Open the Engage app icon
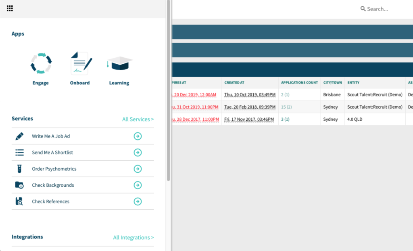Image resolution: width=413 pixels, height=251 pixels. [x=40, y=63]
